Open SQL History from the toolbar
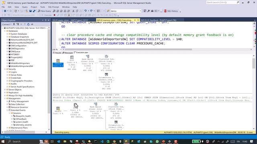The height and width of the screenshot is (144, 257). [171, 11]
